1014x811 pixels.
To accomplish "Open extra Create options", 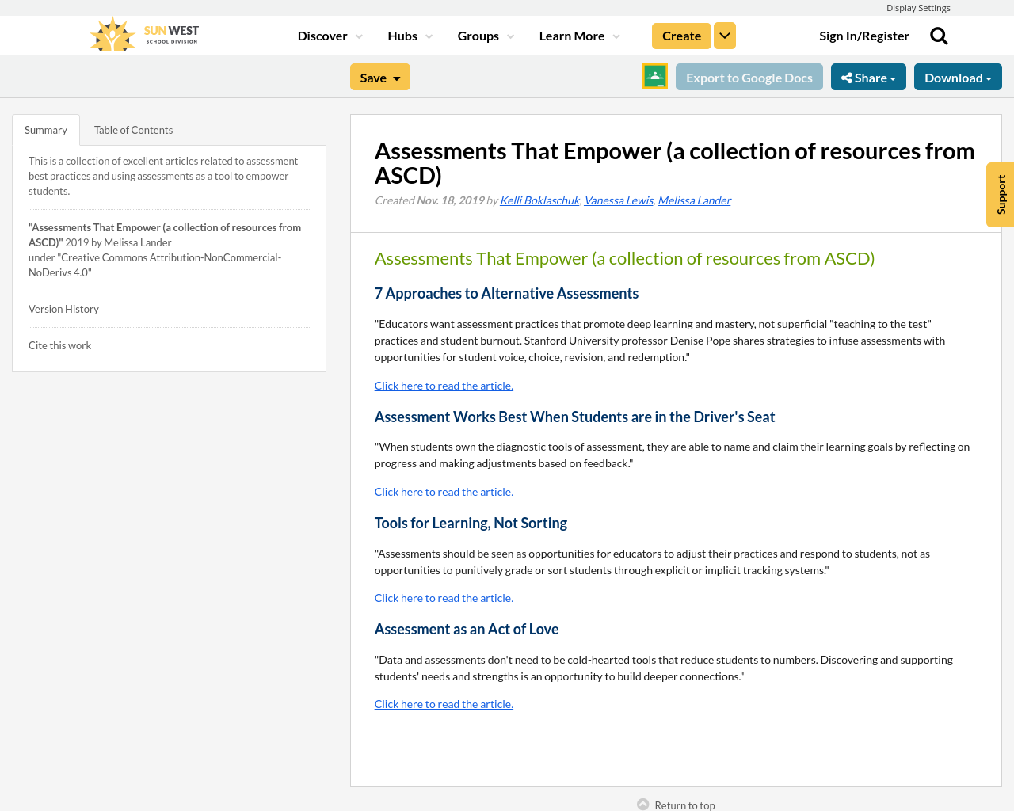I will click(x=724, y=35).
